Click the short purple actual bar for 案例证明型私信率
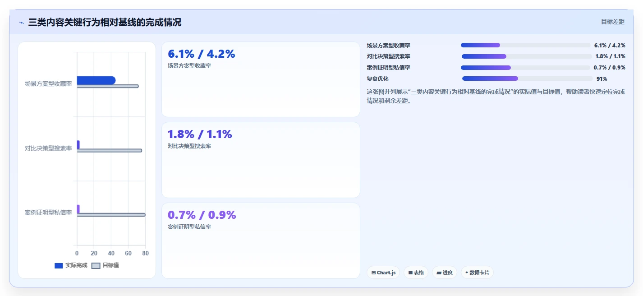 click(x=78, y=209)
